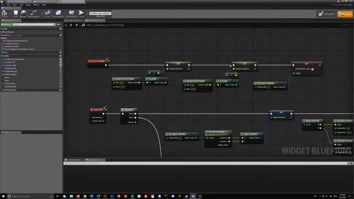Click the graph home bookmark star icon

click(x=66, y=25)
